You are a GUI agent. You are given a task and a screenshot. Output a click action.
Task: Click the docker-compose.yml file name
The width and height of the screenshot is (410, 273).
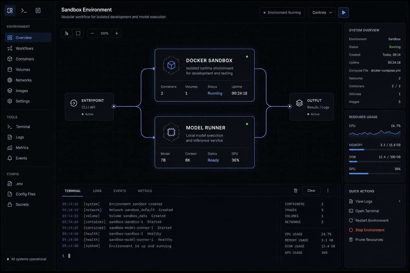click(x=386, y=71)
